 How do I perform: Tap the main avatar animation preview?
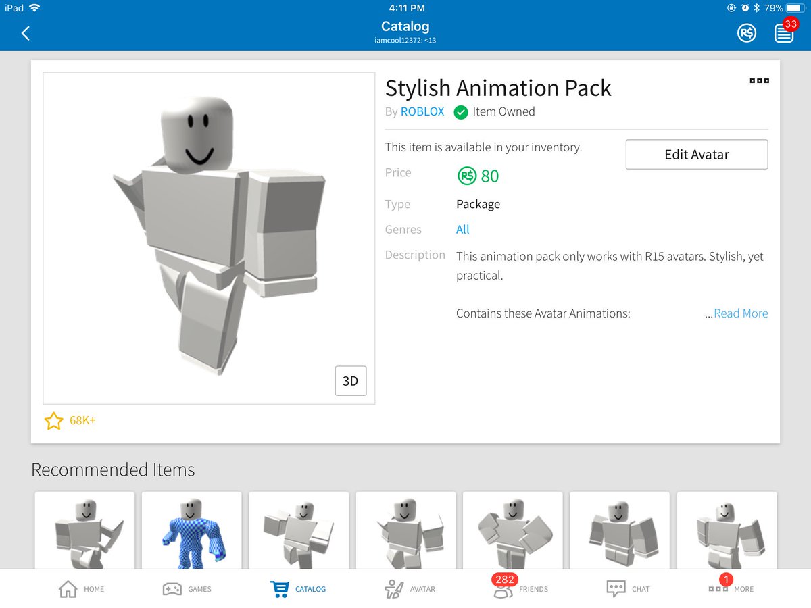pyautogui.click(x=209, y=238)
